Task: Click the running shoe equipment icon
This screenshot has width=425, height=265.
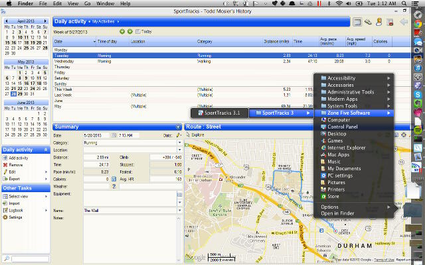Action: click(x=368, y=22)
